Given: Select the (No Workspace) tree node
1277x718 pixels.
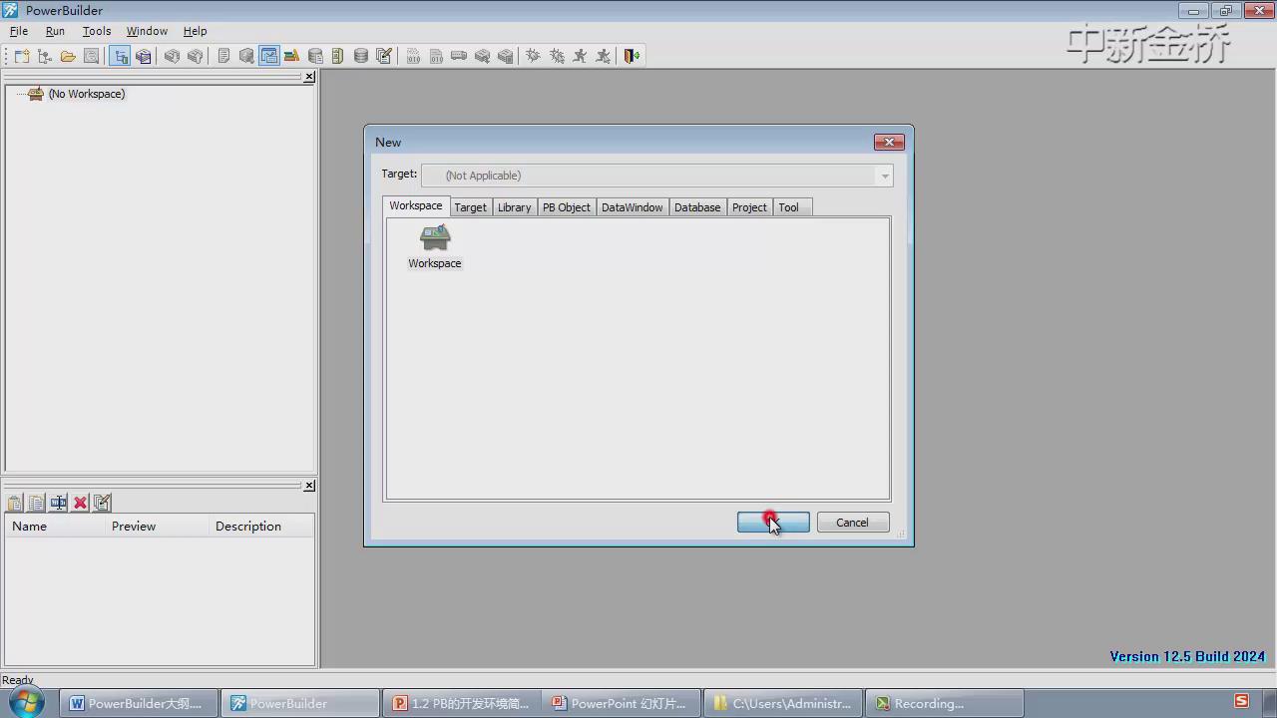Looking at the screenshot, I should click(x=87, y=94).
